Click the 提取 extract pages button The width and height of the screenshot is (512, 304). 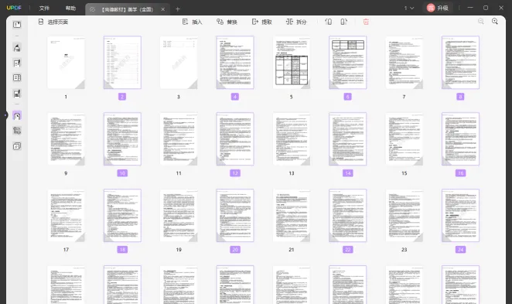[262, 22]
